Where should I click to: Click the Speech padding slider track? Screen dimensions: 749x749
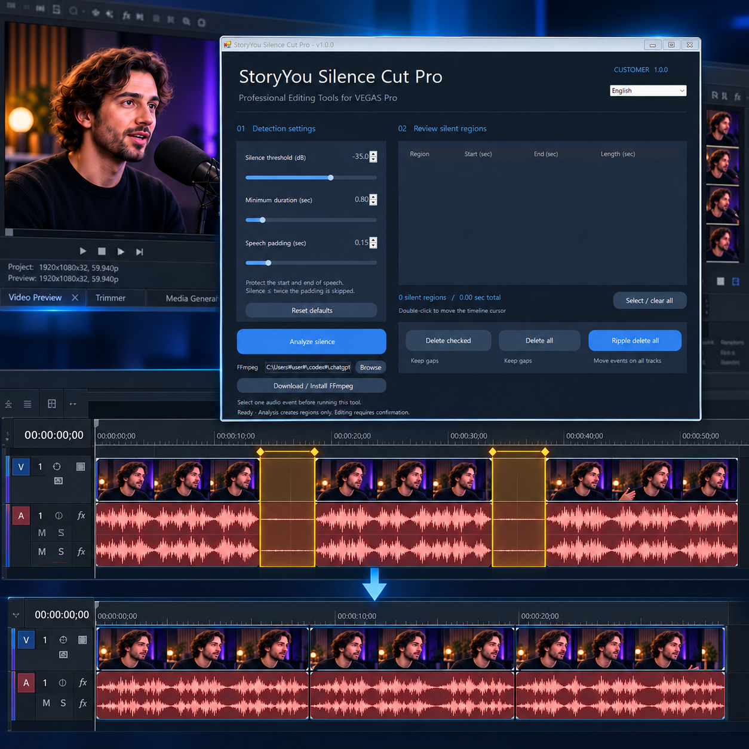311,263
